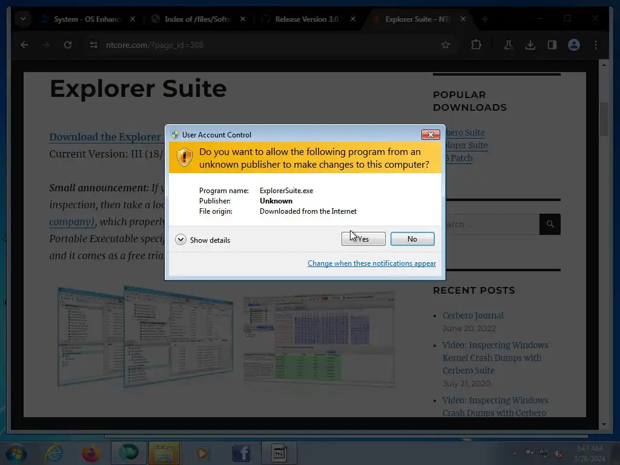Viewport: 620px width, 465px height.
Task: Open Chrome Labs flask icon
Action: pos(509,45)
